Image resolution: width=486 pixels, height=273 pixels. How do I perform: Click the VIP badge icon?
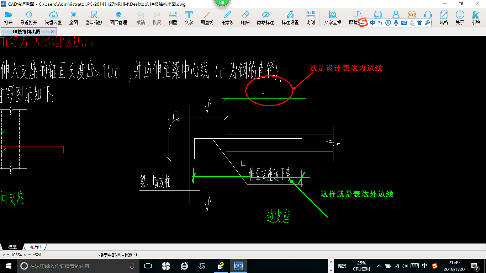pyautogui.click(x=412, y=15)
